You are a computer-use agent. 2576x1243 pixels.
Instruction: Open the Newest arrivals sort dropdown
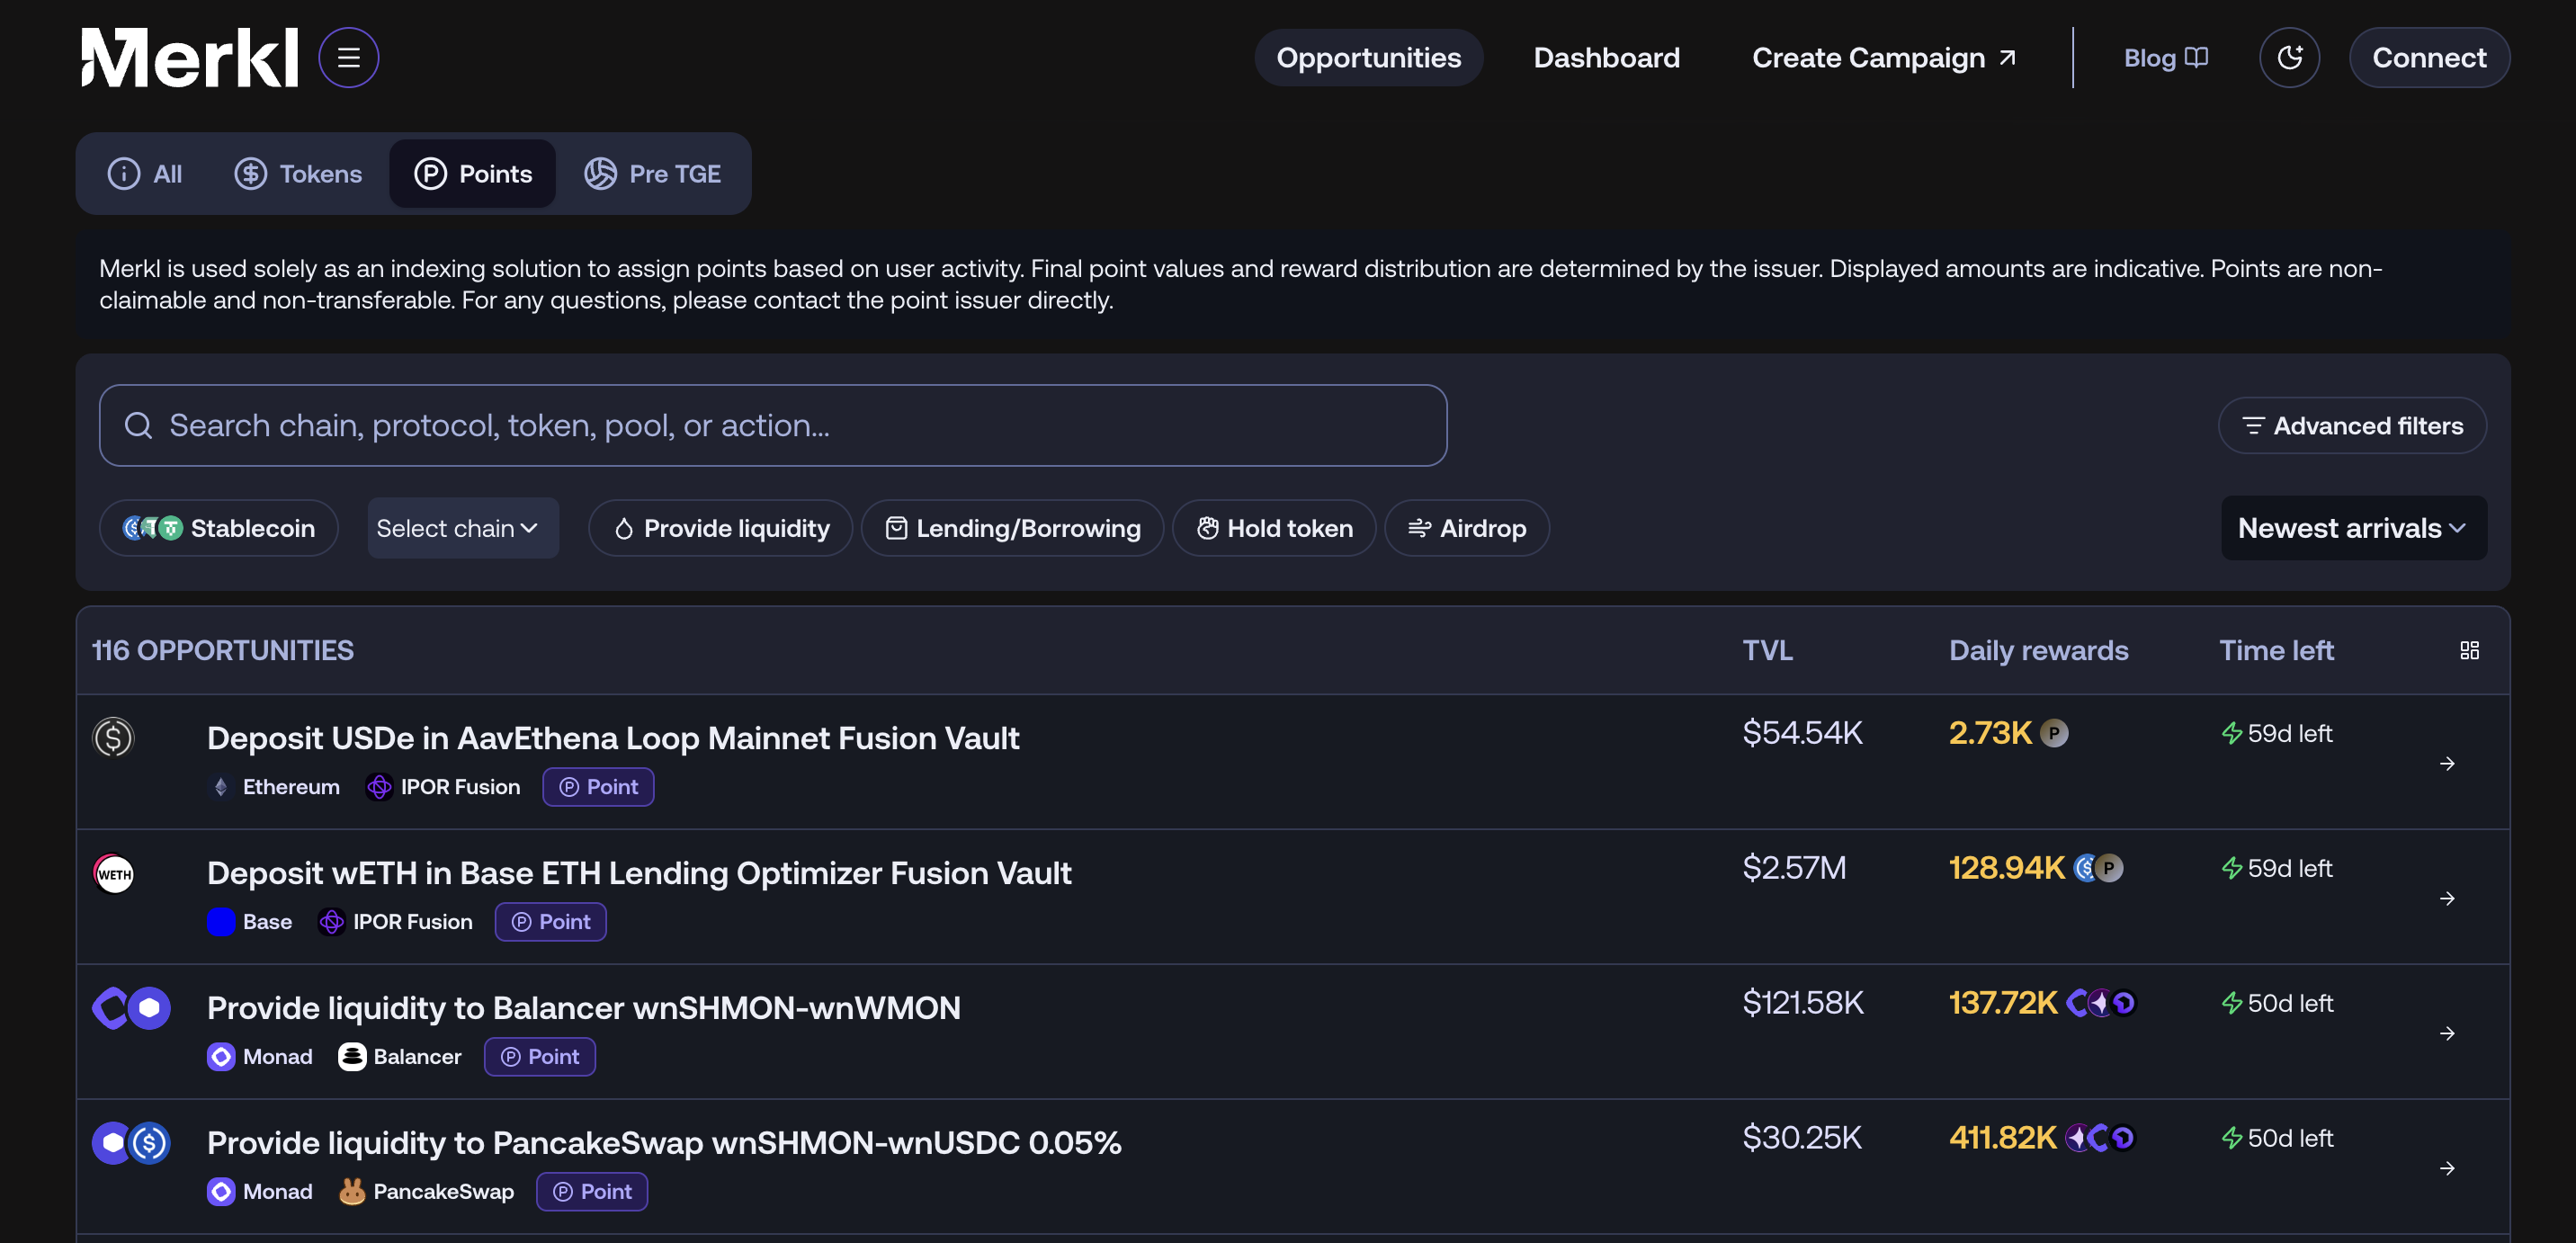coord(2353,528)
